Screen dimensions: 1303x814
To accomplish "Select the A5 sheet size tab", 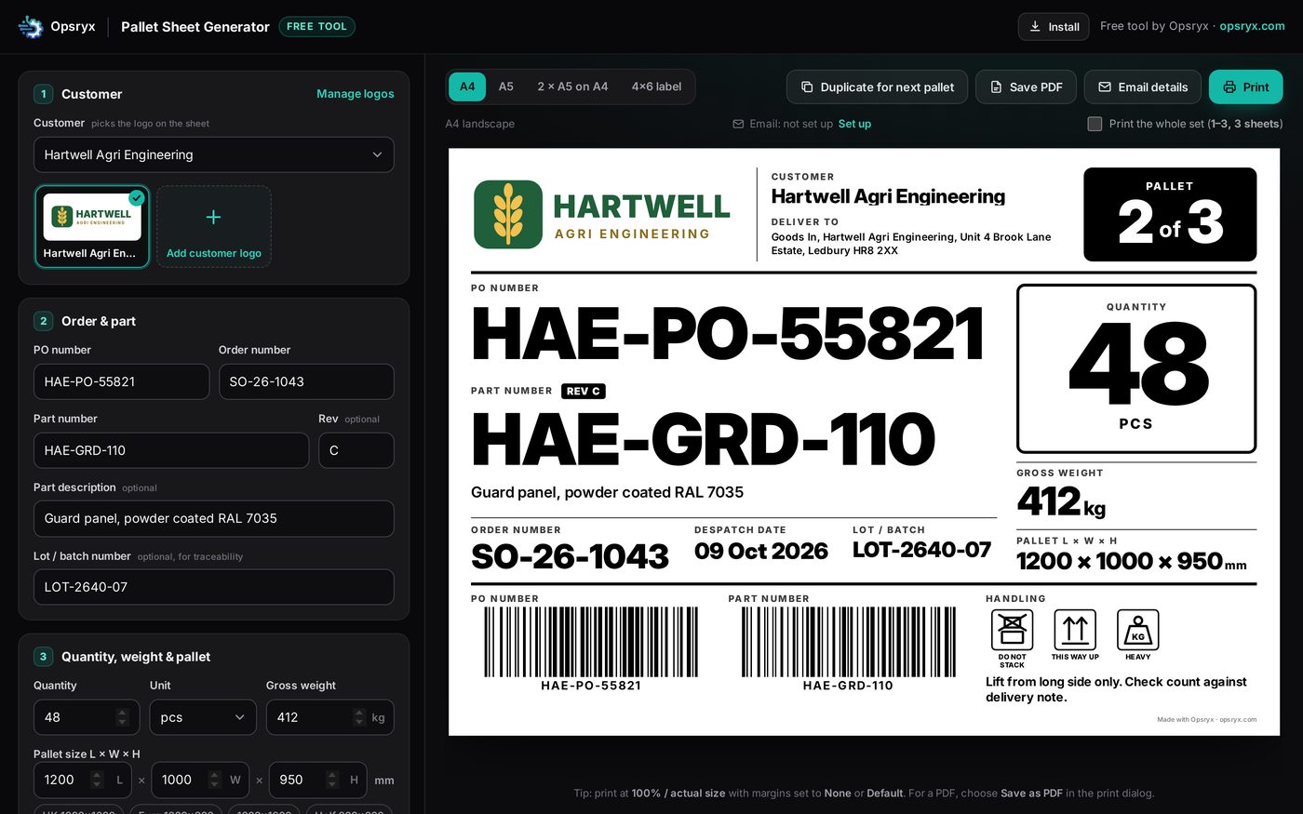I will click(505, 87).
